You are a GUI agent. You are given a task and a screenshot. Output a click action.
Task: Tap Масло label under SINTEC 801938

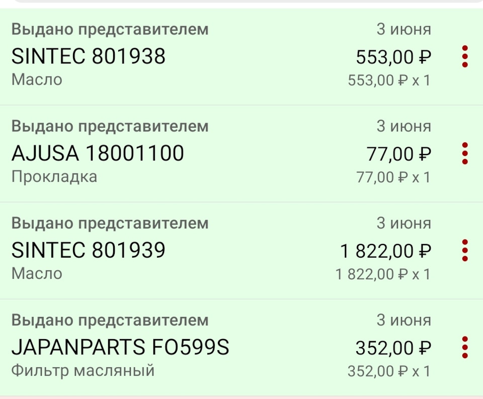(37, 80)
